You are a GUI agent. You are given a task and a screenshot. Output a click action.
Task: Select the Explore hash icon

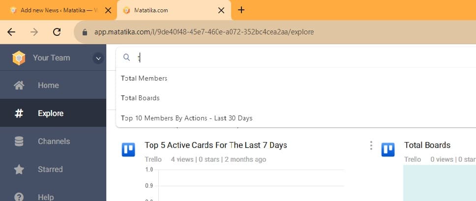[19, 114]
